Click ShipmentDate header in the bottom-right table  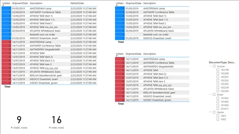point(133,54)
